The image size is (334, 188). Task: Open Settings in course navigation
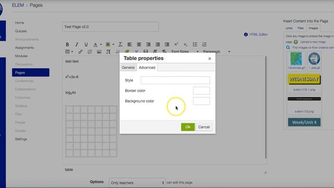tap(21, 139)
